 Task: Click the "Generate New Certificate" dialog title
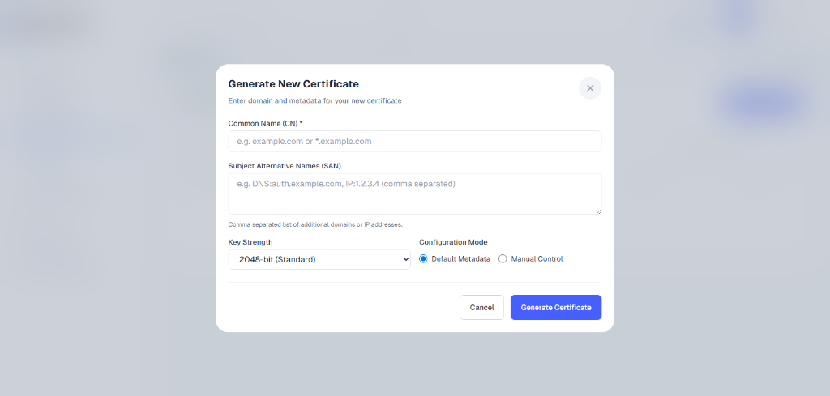click(293, 83)
